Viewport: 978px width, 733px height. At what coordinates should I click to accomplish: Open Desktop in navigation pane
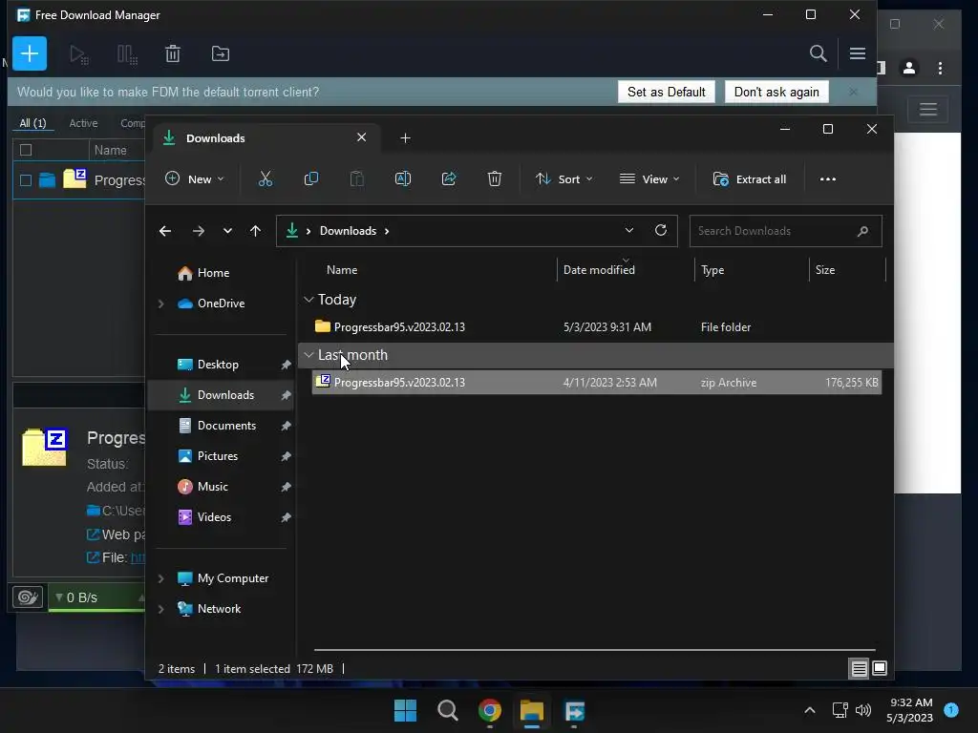[218, 365]
